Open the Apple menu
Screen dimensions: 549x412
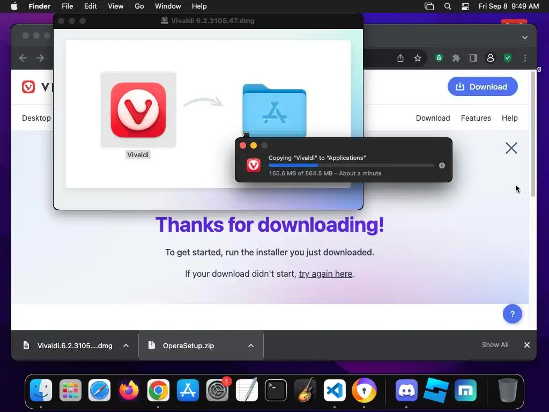tap(14, 6)
